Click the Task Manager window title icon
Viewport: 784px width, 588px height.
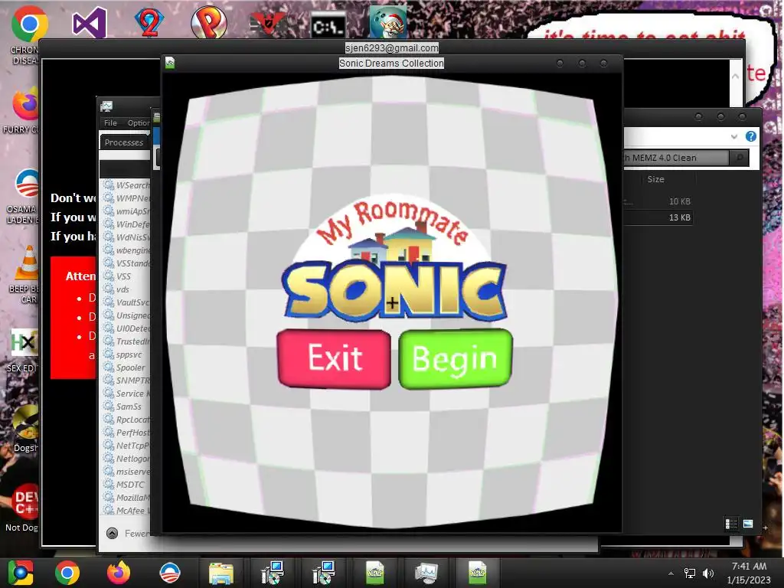click(x=106, y=106)
